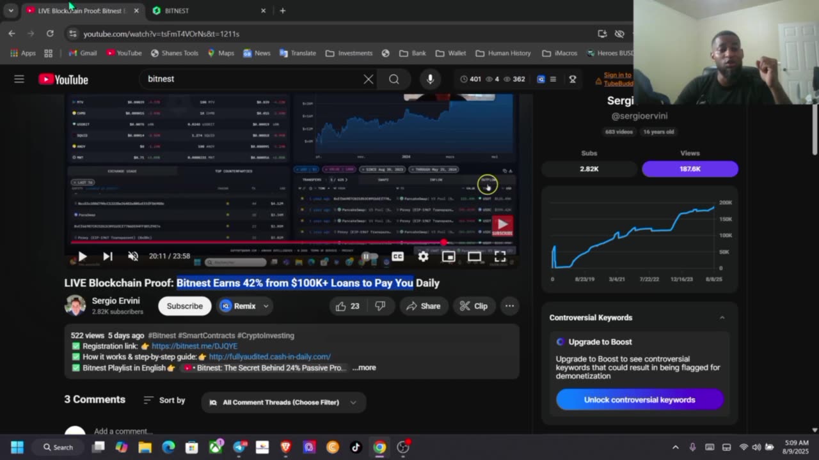
Task: Open Sergio Ervini channel avatar
Action: pyautogui.click(x=75, y=306)
